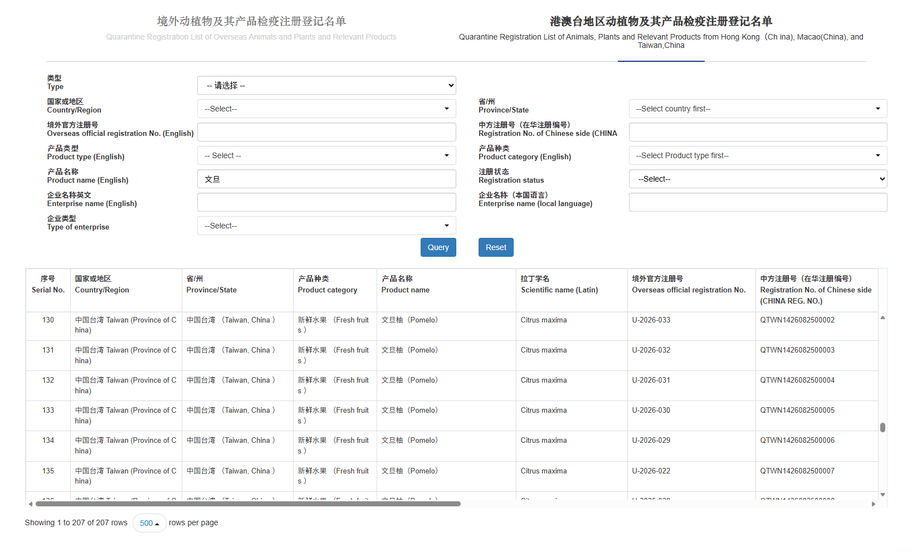Open the Province/State dropdown
The image size is (912, 552).
(758, 109)
